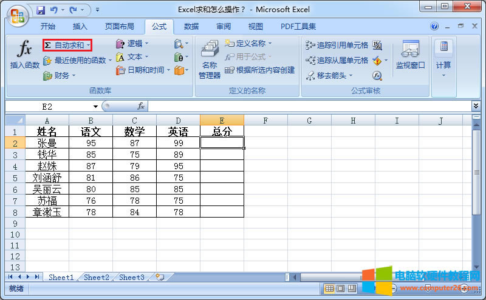Click inside the formula bar input
This screenshot has height=300, width=486.
pos(304,106)
